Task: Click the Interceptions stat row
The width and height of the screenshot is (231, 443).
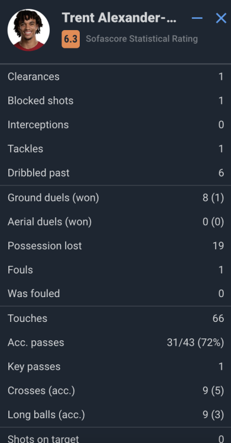Action: pyautogui.click(x=115, y=125)
